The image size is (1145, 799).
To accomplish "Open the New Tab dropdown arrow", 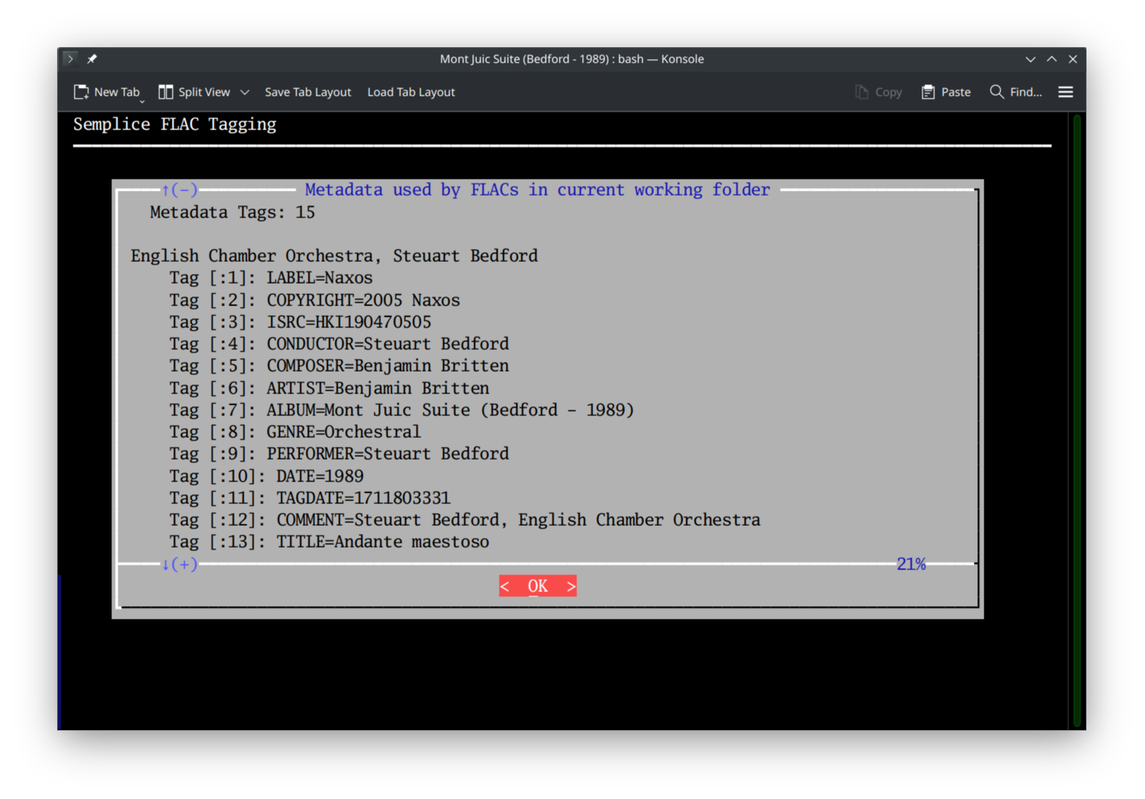I will [142, 100].
